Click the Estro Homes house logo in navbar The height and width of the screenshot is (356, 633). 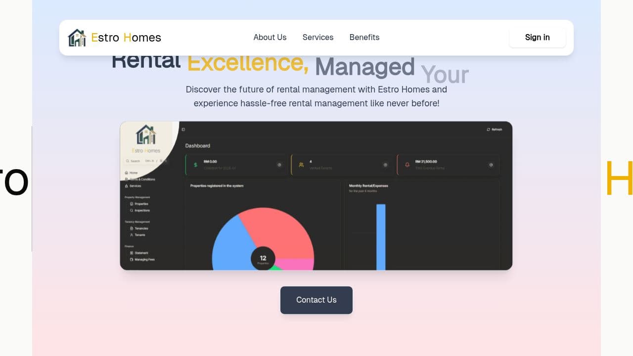77,38
